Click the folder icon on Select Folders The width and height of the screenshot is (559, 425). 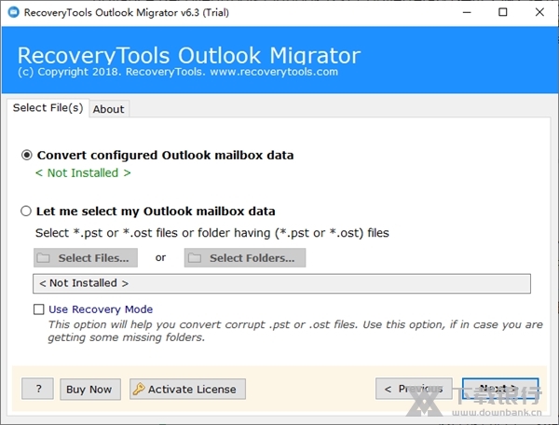[x=195, y=258]
